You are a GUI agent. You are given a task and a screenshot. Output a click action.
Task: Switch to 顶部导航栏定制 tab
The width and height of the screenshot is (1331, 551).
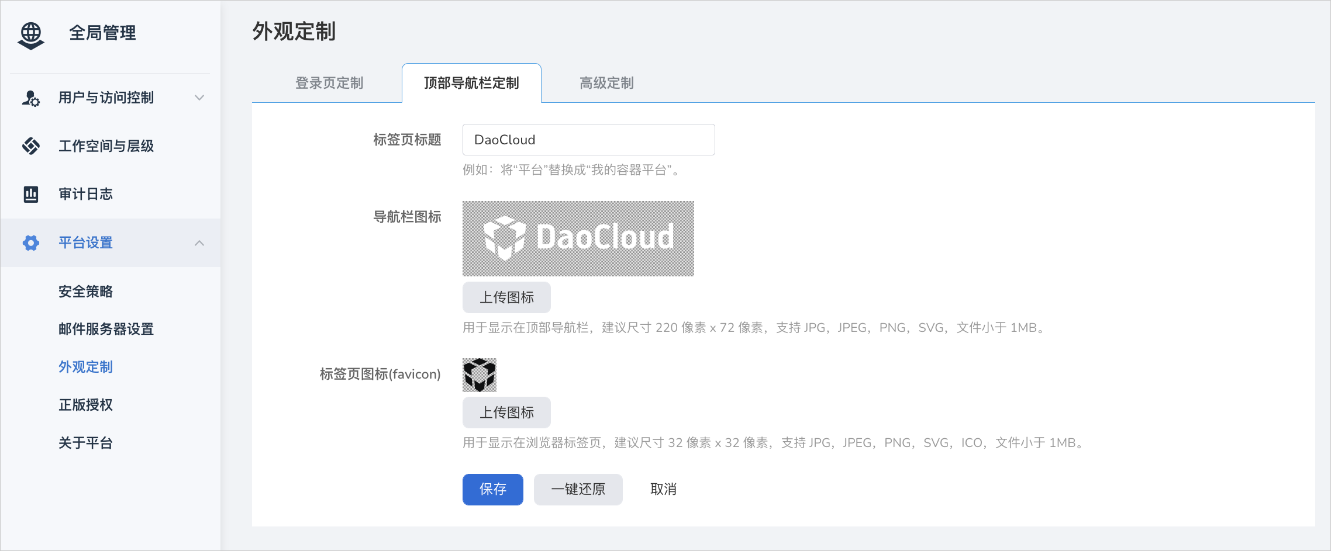pyautogui.click(x=471, y=83)
